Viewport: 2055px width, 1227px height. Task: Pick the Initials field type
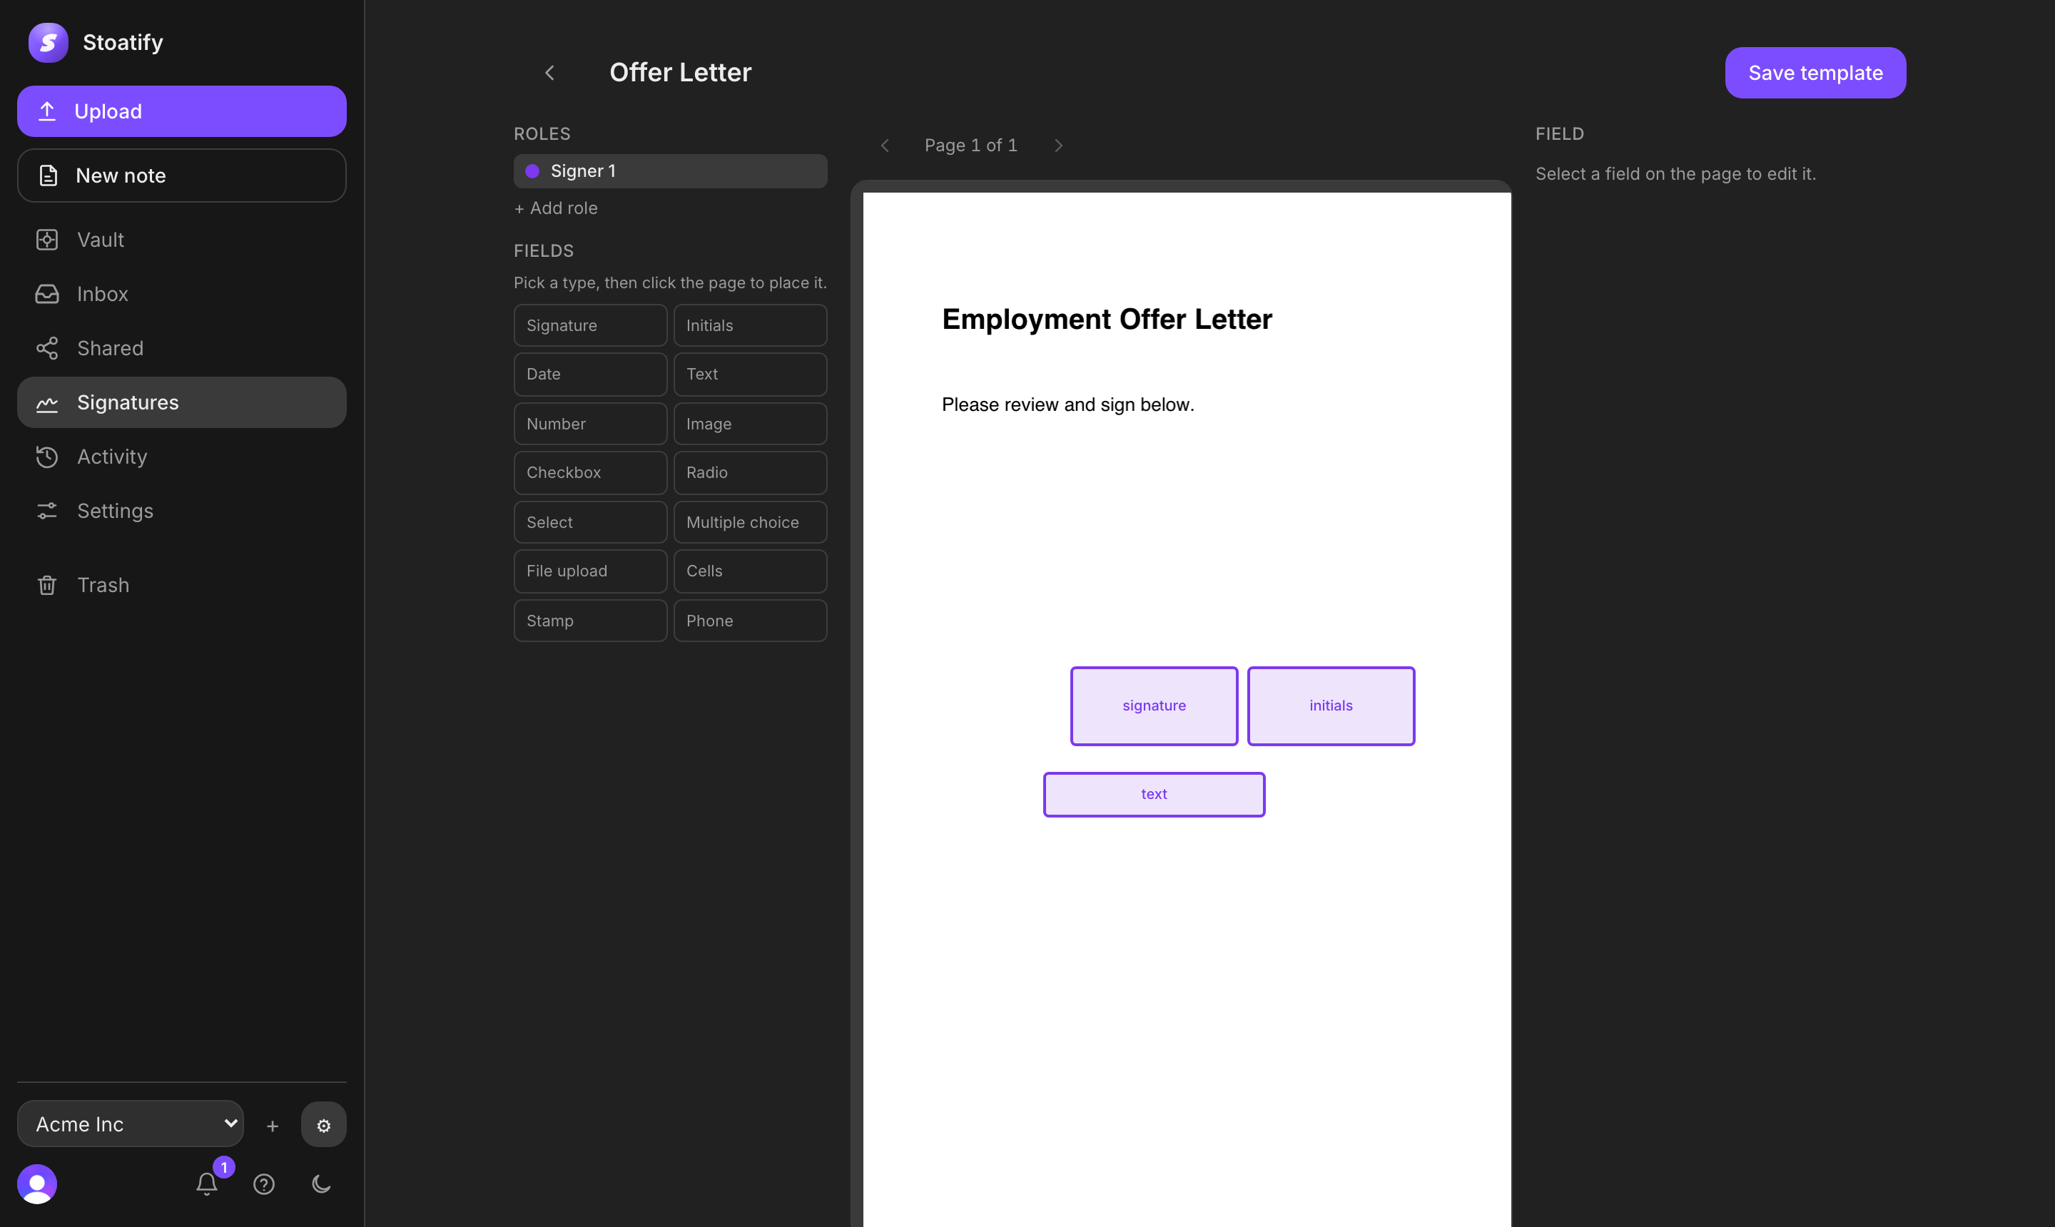[x=750, y=325]
